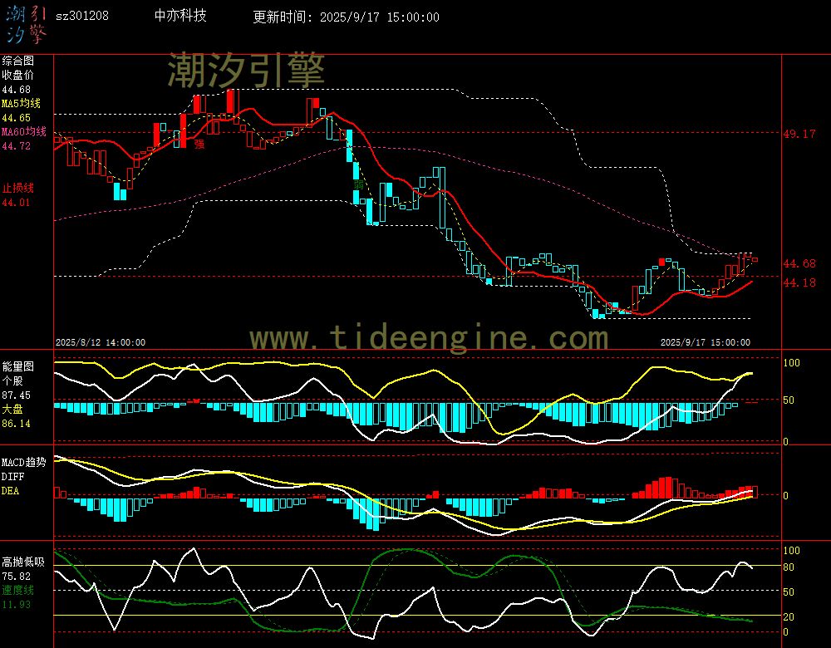This screenshot has width=831, height=648.
Task: Select the 综合图 panel label
Action: coord(18,61)
